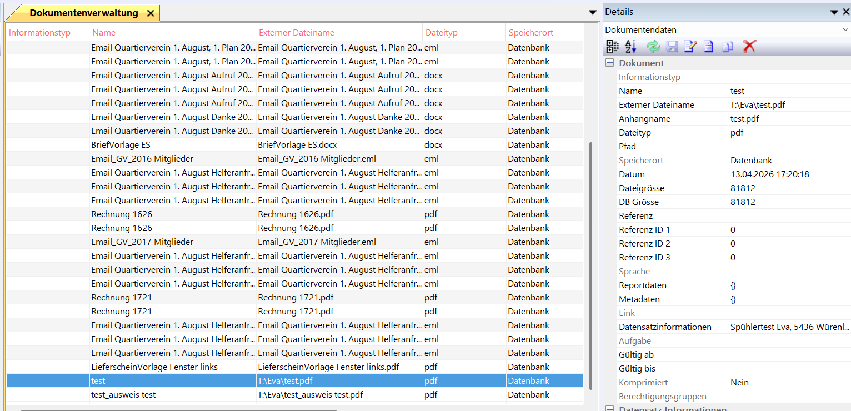Screen dimensions: 851x411
Task: Sort by the Dateityp column header
Action: [x=464, y=33]
